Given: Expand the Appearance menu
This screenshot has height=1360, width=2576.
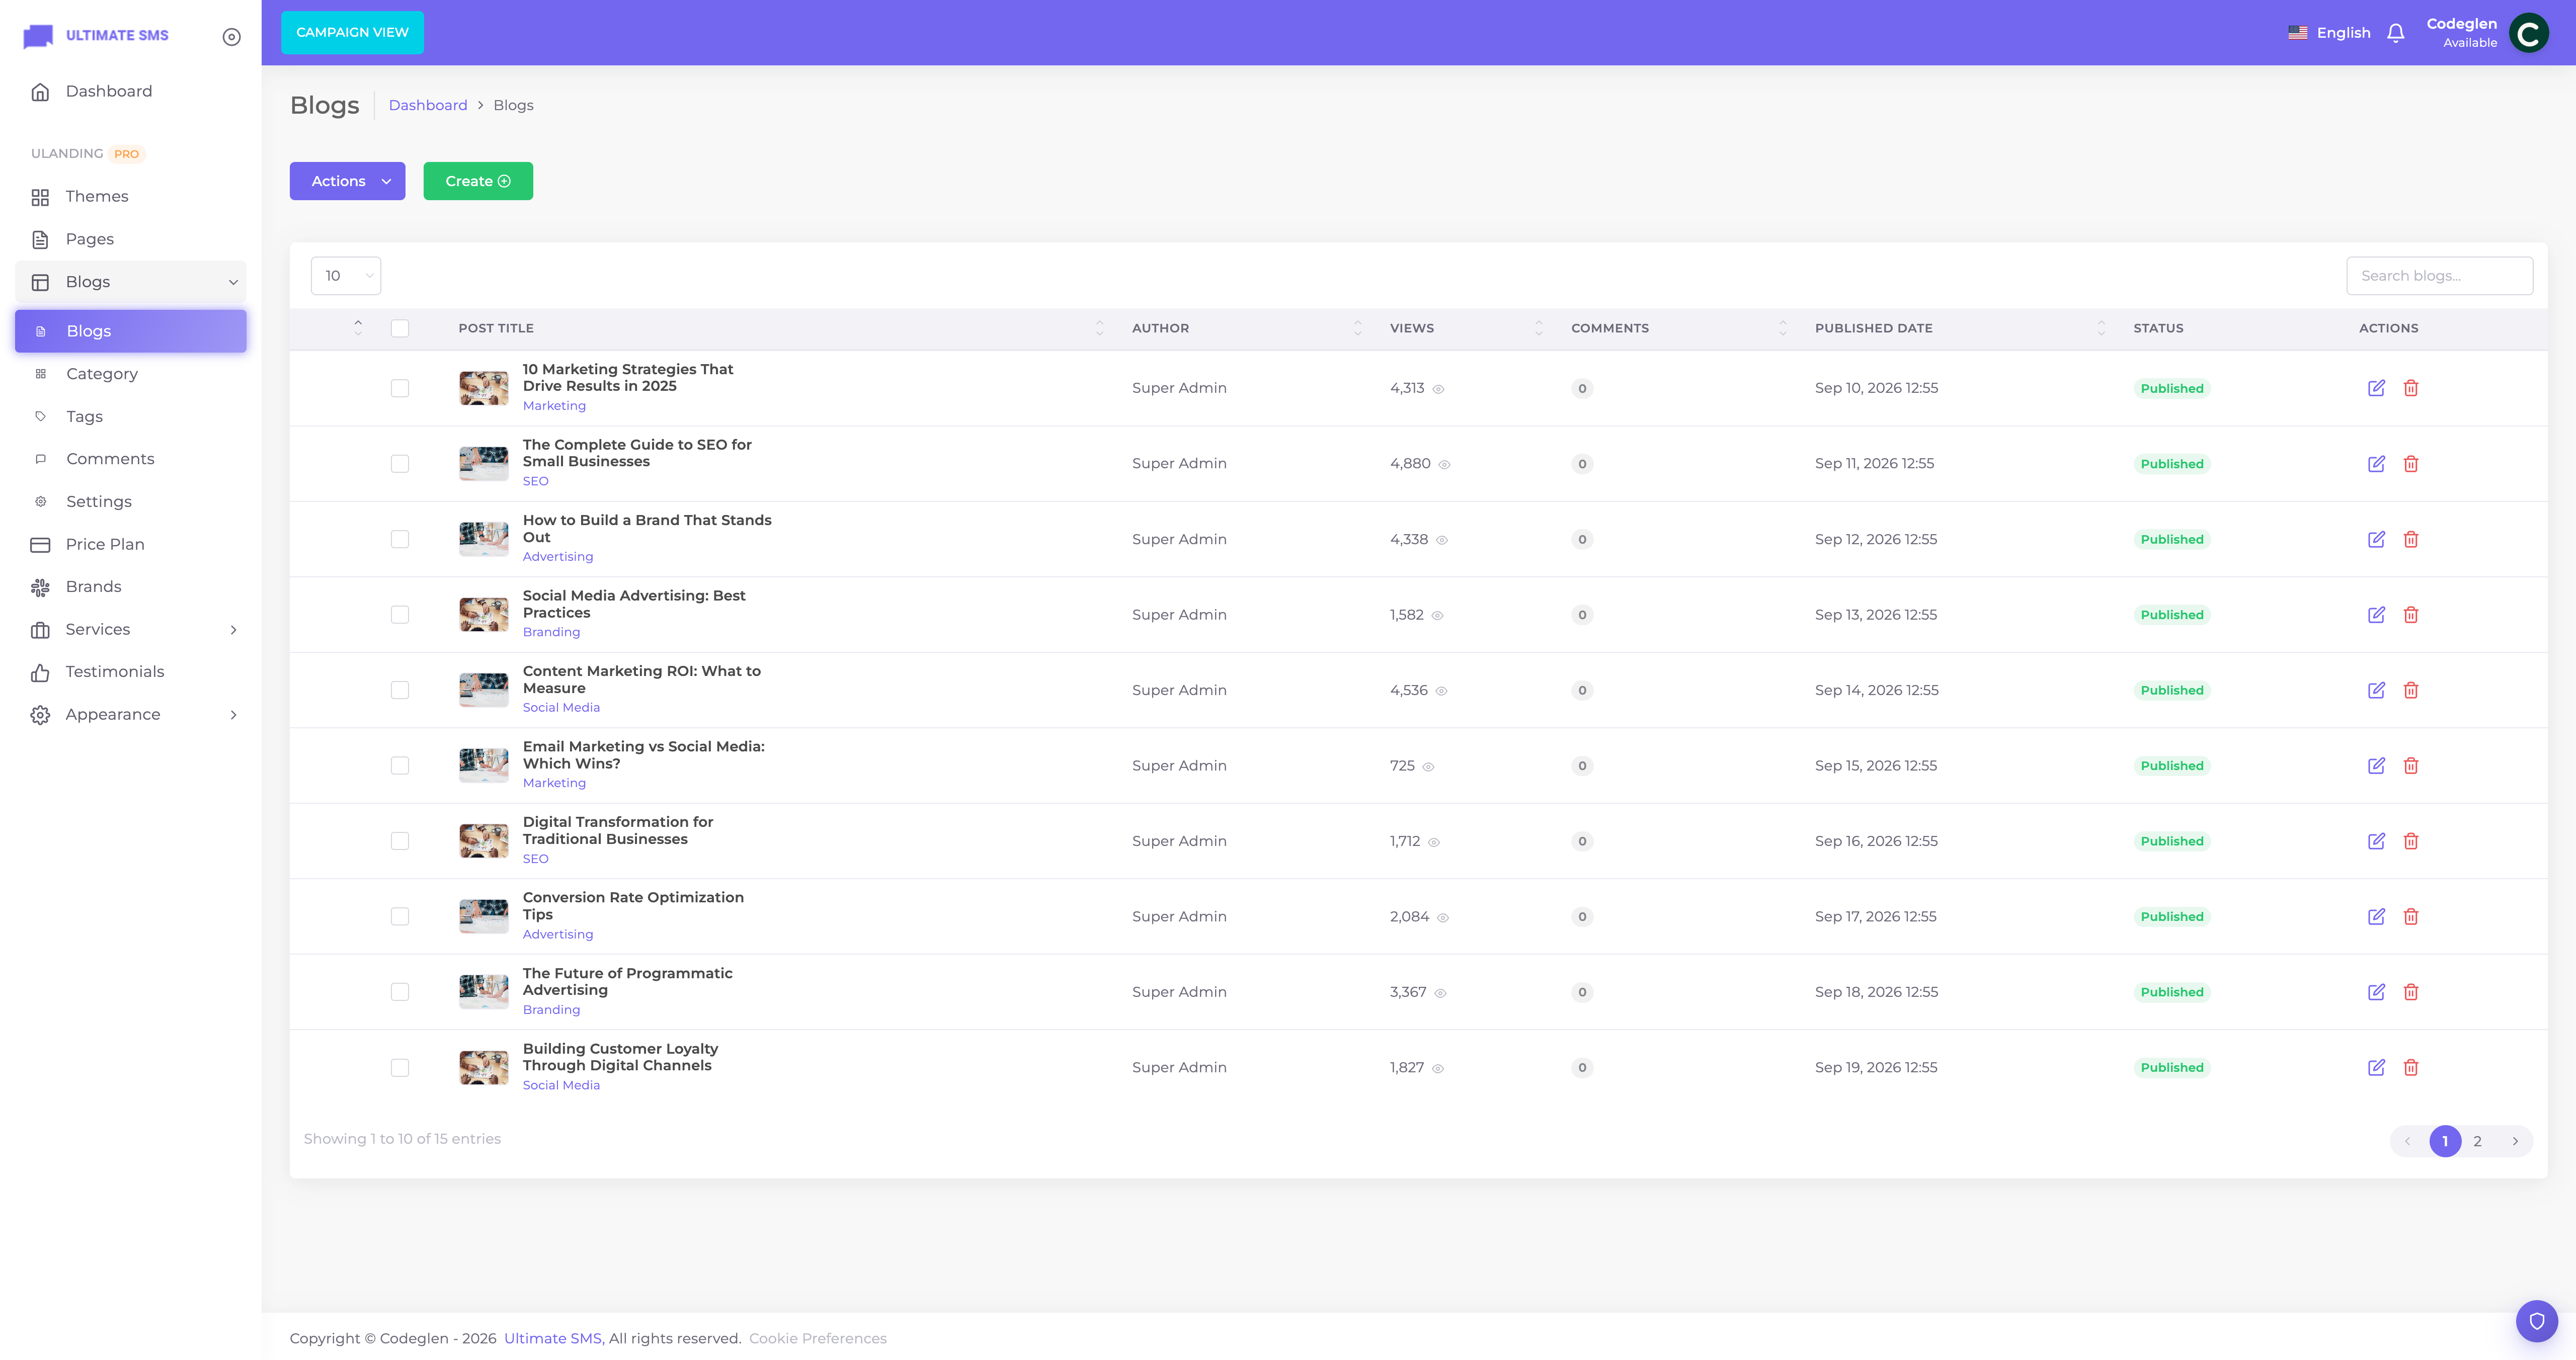Looking at the screenshot, I should coord(131,714).
